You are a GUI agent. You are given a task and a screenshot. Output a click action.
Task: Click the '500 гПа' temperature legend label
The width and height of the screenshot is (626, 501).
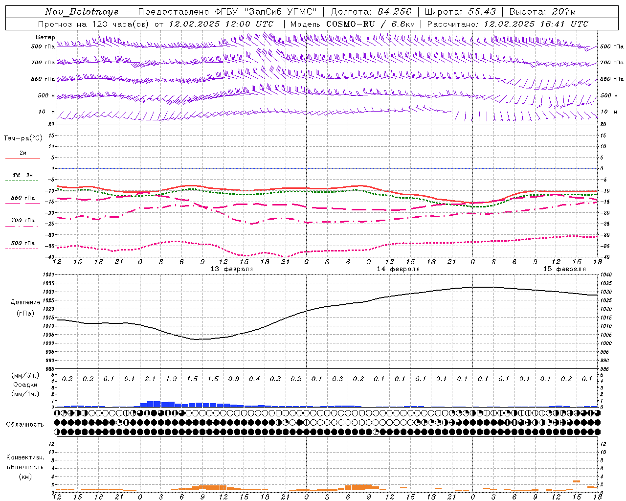(23, 243)
